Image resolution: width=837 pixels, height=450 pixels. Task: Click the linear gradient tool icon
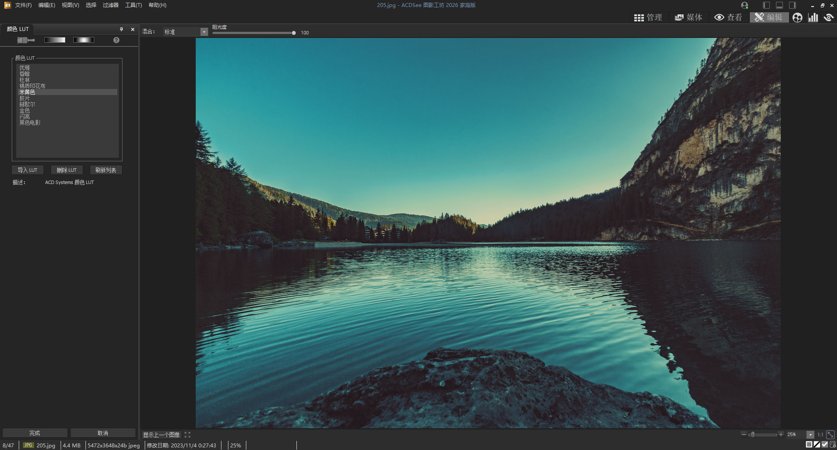point(54,40)
